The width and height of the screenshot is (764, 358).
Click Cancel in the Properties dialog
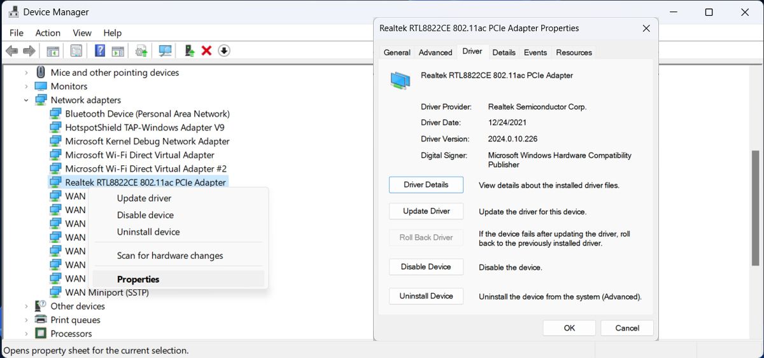tap(627, 328)
